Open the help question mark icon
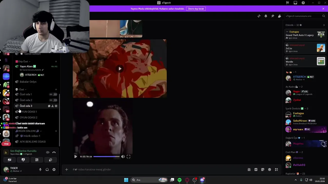Viewport: 328px width, 184px height. (x=303, y=3)
